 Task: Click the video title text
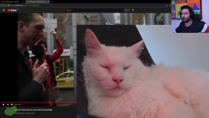click(x=33, y=110)
